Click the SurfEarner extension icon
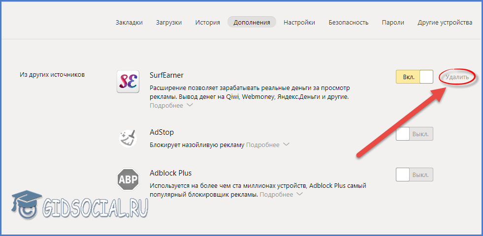The width and height of the screenshot is (483, 236). (x=128, y=82)
